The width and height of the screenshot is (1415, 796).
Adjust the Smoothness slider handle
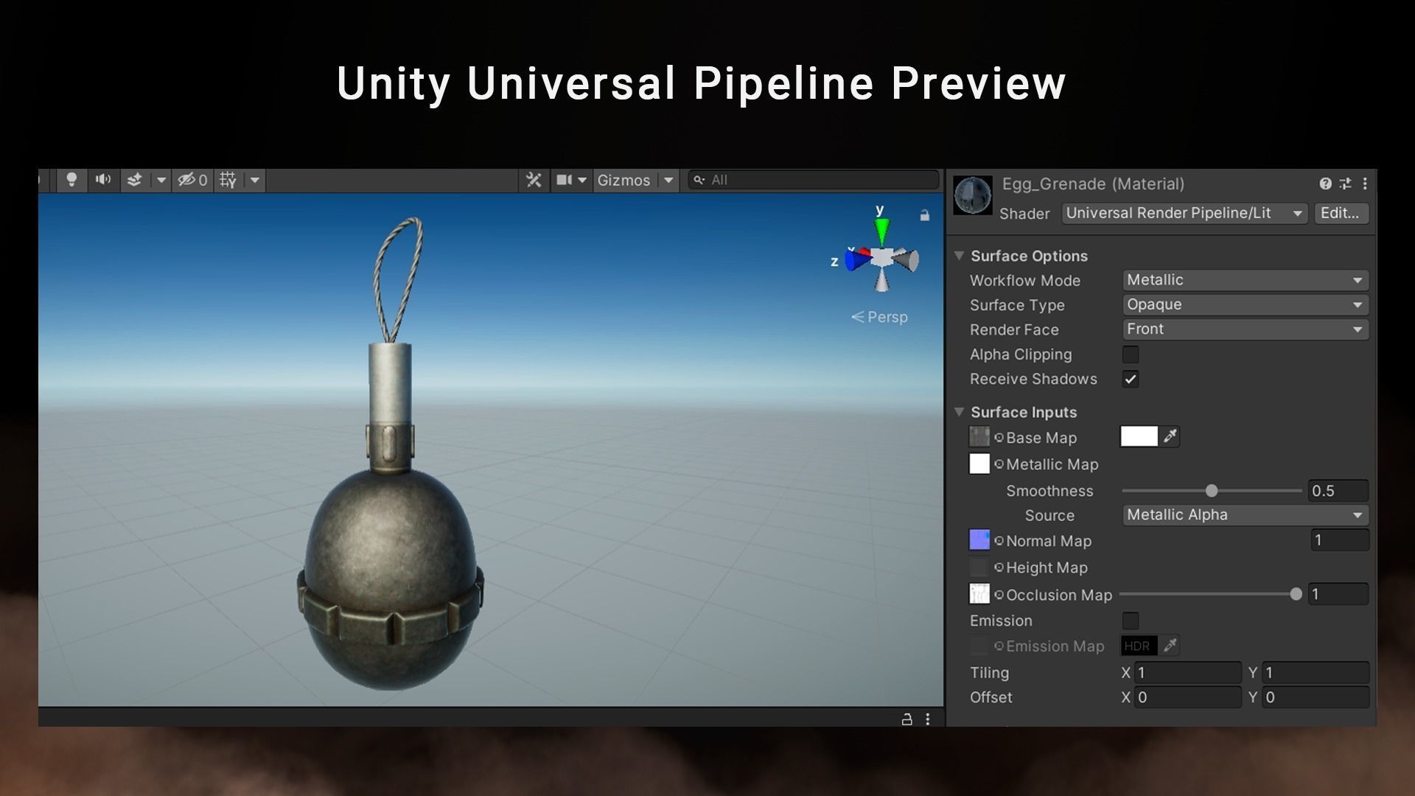click(1211, 491)
